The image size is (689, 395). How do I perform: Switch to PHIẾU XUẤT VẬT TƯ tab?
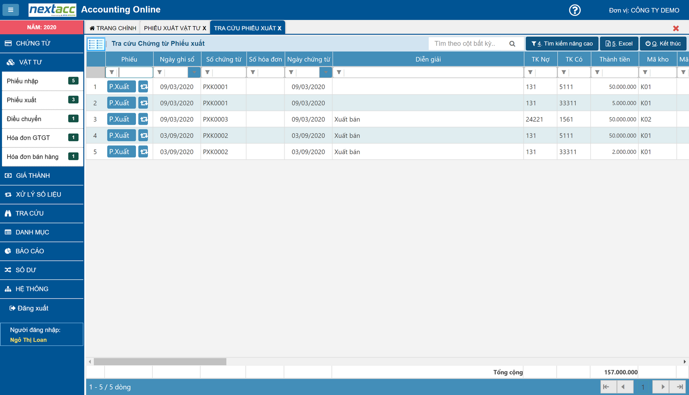pos(172,28)
